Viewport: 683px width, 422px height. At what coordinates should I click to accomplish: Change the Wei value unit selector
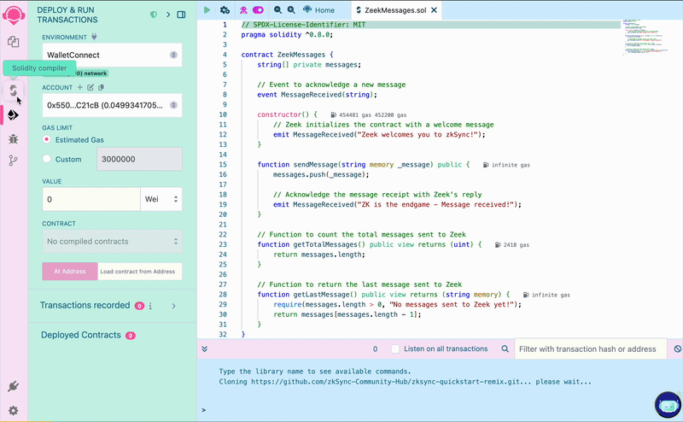(161, 199)
